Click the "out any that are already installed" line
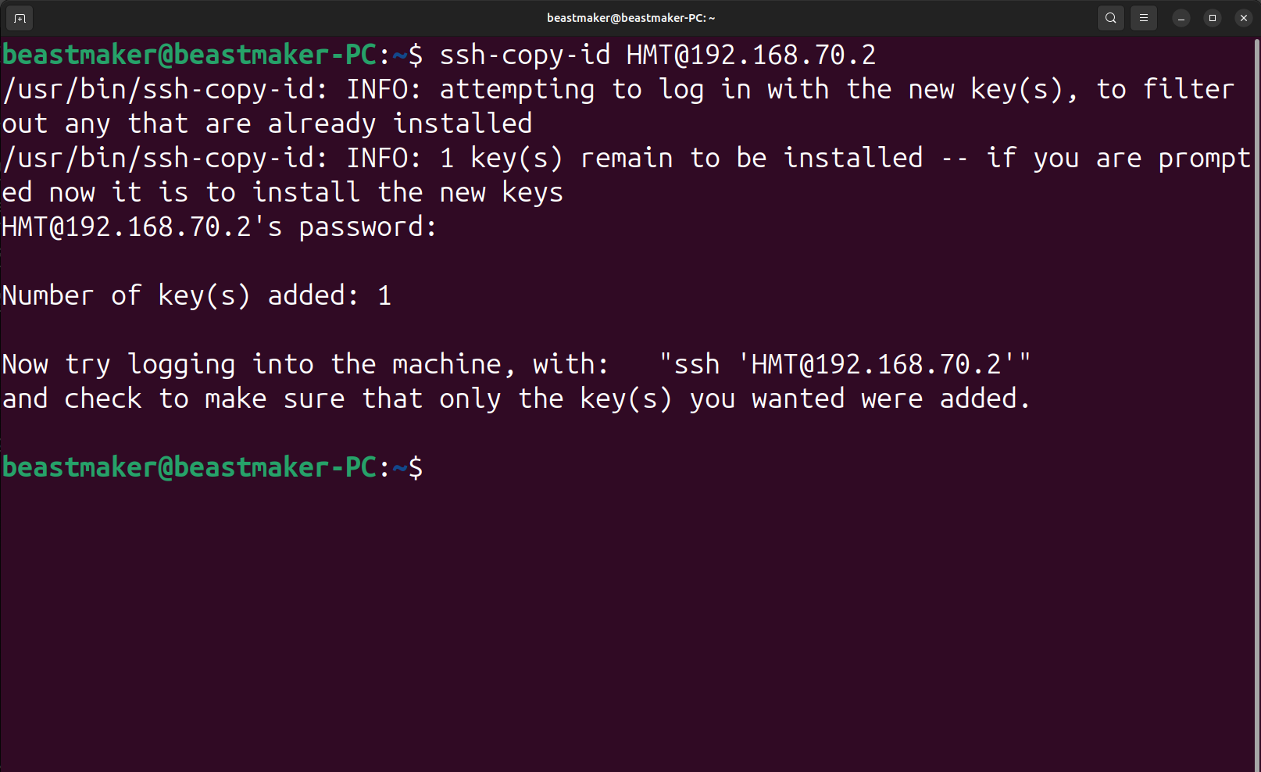This screenshot has height=772, width=1261. pos(266,124)
